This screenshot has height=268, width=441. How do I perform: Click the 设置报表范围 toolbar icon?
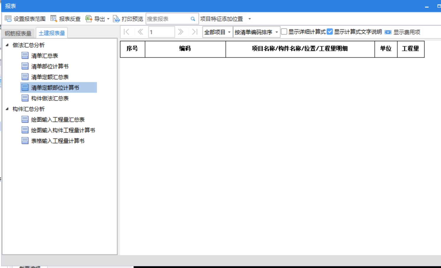(x=8, y=19)
